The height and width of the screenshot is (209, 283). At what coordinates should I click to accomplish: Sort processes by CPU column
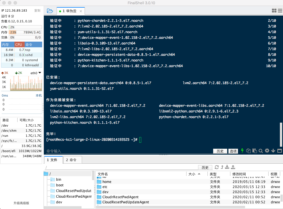(x=19, y=44)
